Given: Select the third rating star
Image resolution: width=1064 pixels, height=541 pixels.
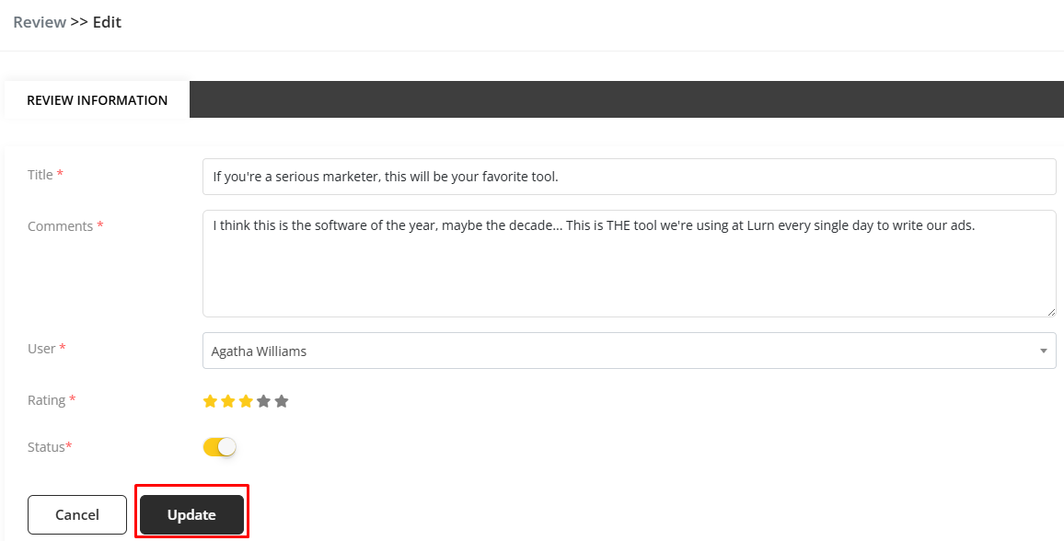Looking at the screenshot, I should tap(246, 401).
